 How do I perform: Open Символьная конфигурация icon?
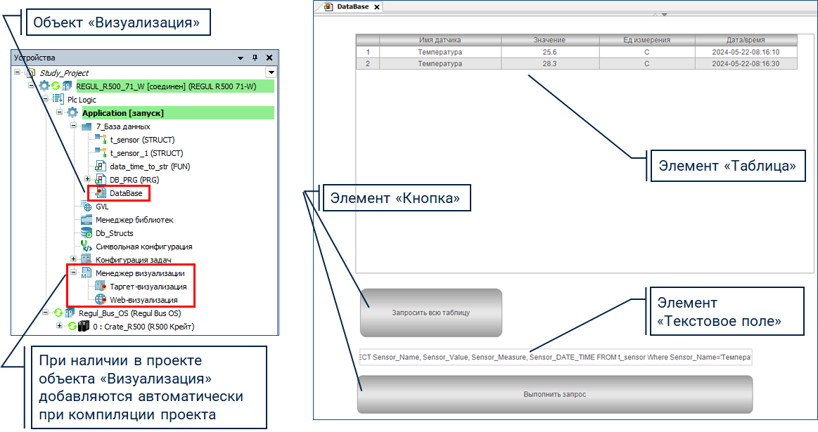point(87,247)
